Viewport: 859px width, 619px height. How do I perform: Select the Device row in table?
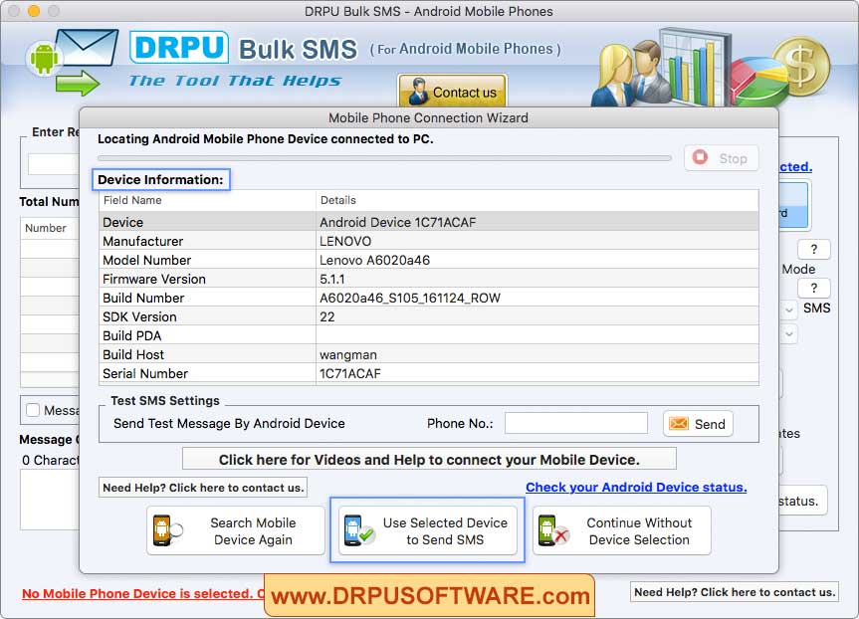coord(429,222)
